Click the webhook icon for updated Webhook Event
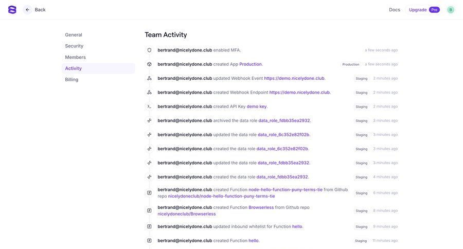Image resolution: width=463 pixels, height=249 pixels. tap(149, 78)
